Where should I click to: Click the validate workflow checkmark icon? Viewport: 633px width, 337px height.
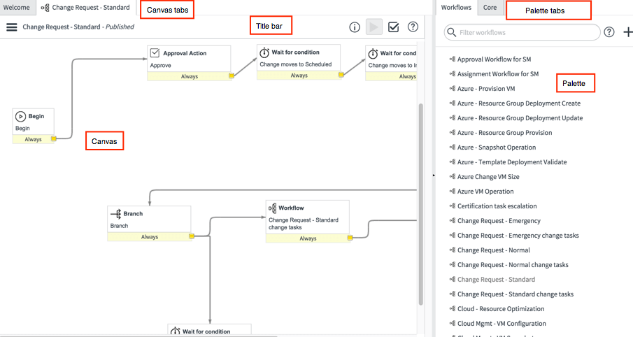[x=393, y=27]
